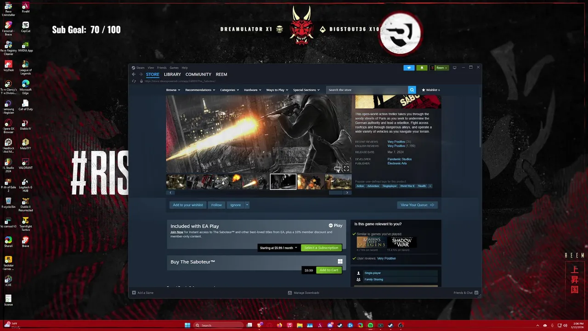Open Call of Duty desktop shortcut
This screenshot has height=331, width=588.
point(26,106)
